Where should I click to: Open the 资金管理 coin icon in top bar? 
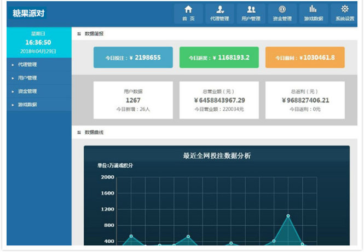click(x=282, y=10)
